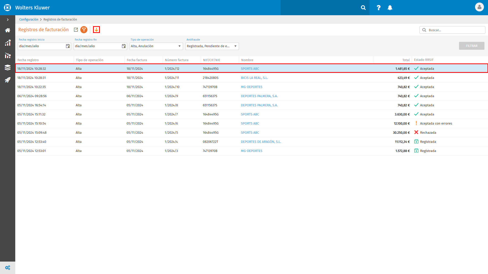Open the user profile avatar
Viewport: 488px width, 274px height.
pos(479,7)
